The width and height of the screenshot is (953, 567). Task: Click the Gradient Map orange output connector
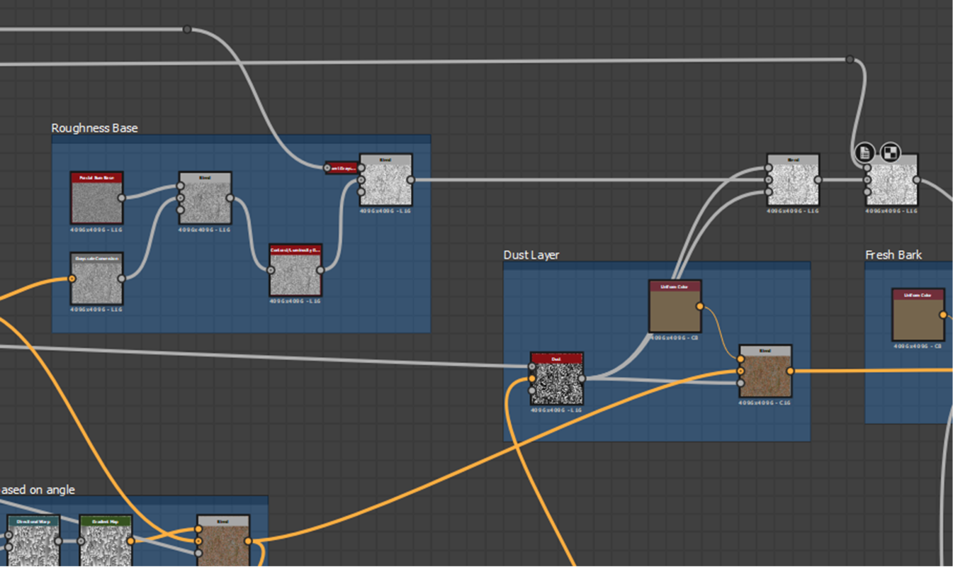click(x=131, y=541)
